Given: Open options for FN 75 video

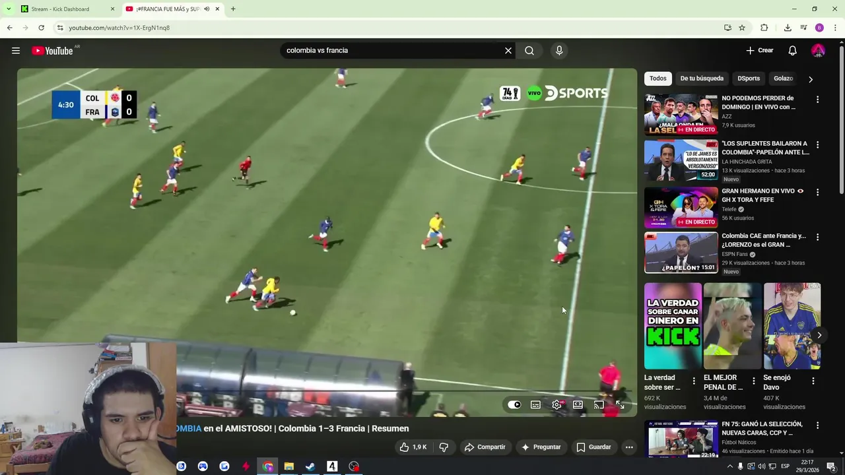Looking at the screenshot, I should [x=817, y=426].
